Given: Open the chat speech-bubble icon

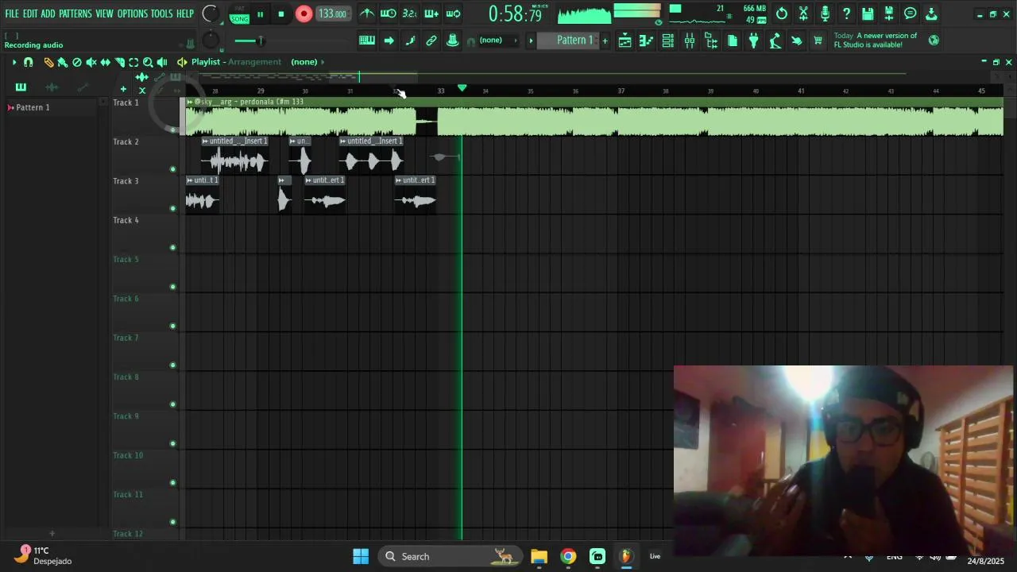Looking at the screenshot, I should [911, 14].
